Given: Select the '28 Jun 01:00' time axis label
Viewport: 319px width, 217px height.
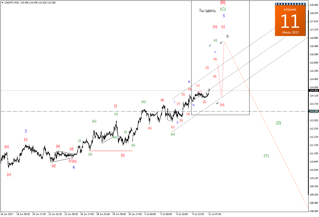Looking at the screenshot, I should pyautogui.click(x=103, y=214).
